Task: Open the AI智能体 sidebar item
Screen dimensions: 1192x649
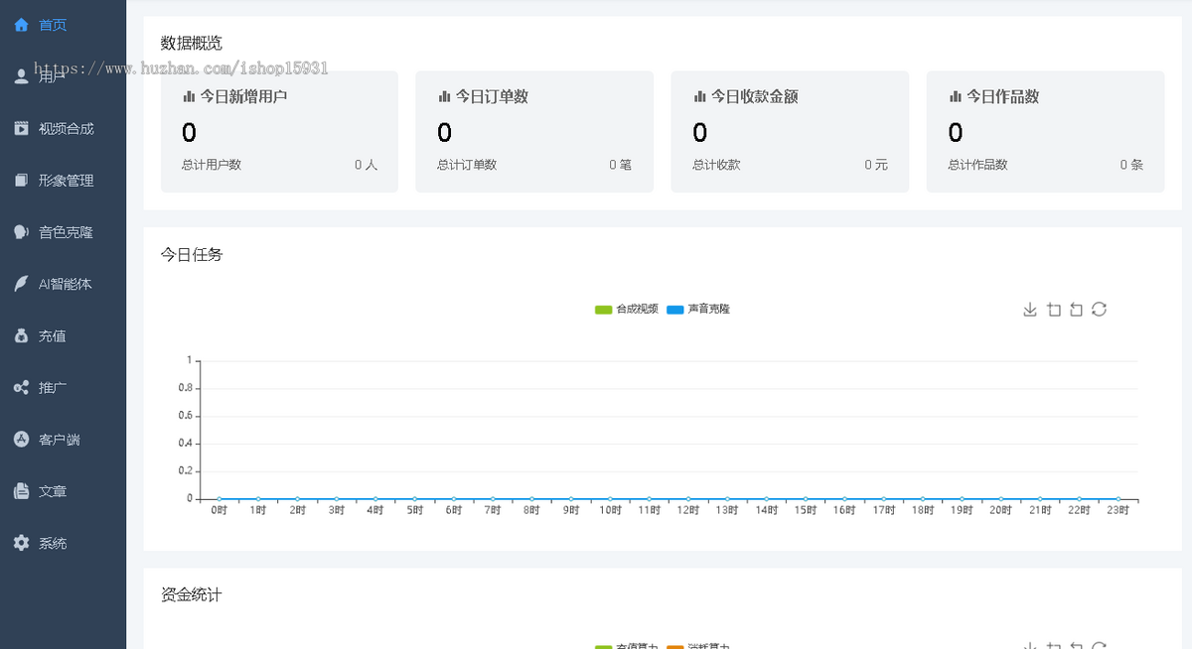Action: pos(65,284)
